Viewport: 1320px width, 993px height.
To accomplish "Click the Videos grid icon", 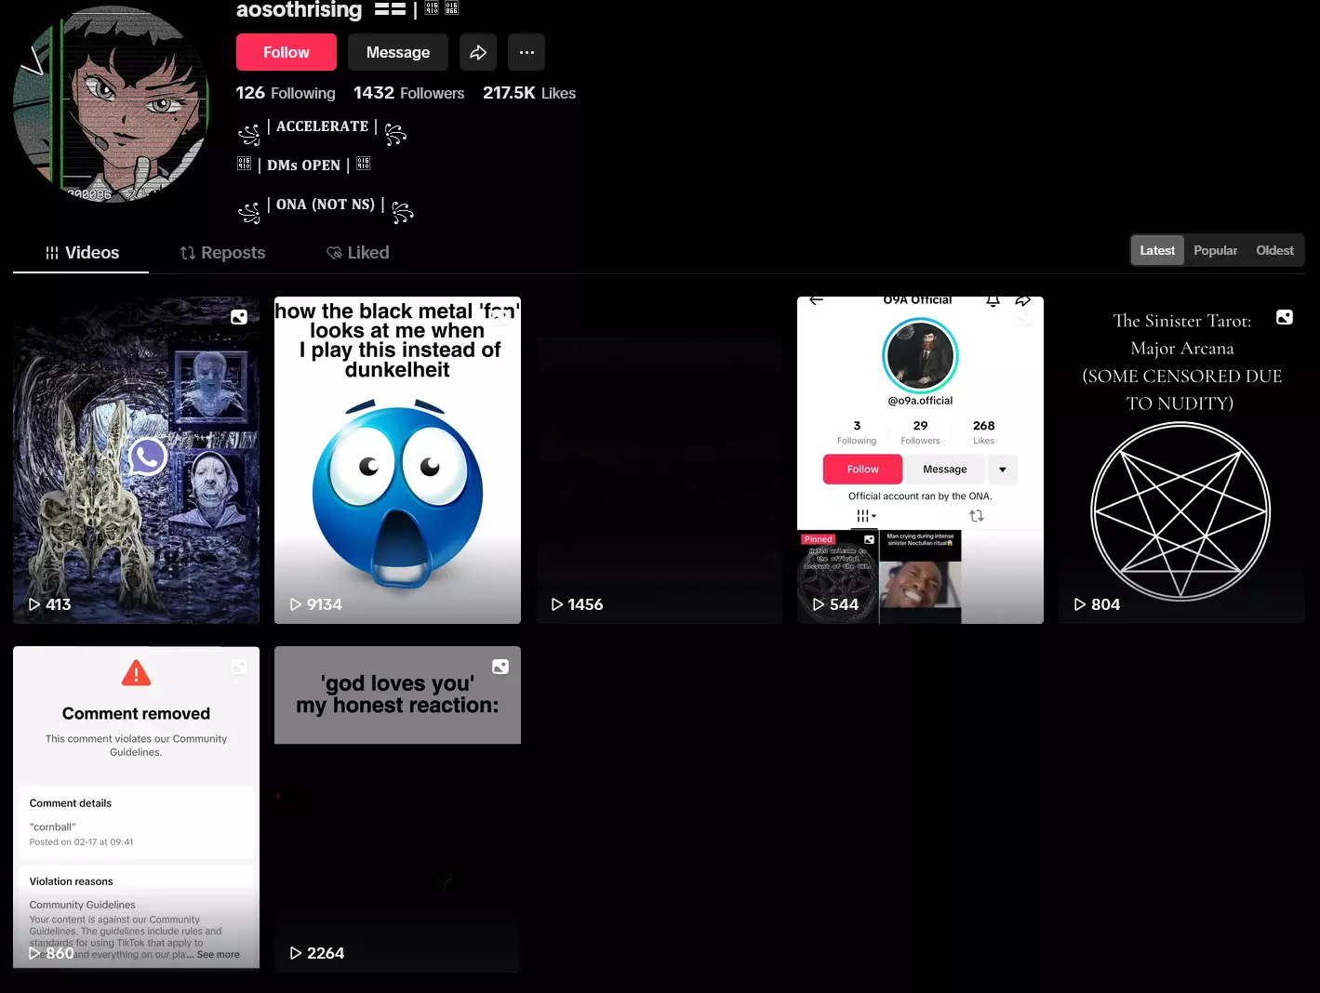I will tap(52, 253).
